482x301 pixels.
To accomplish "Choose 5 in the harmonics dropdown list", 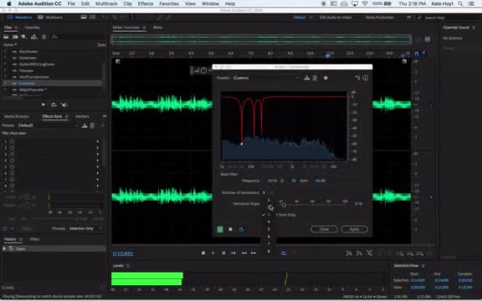I will point(268,229).
